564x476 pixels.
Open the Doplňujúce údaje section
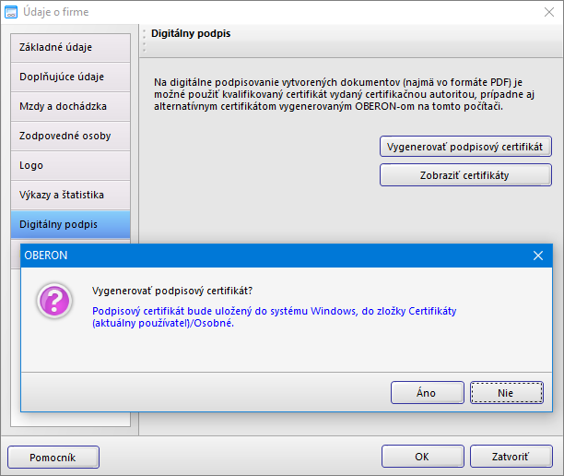click(x=70, y=77)
